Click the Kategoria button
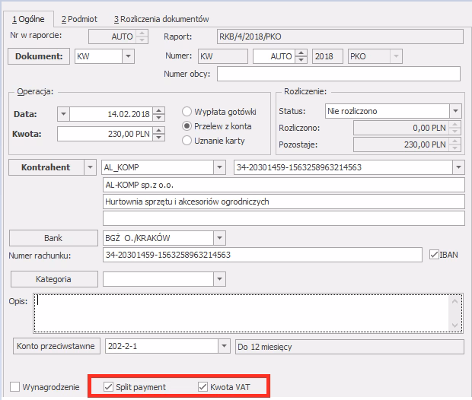This screenshot has height=400, width=472. click(x=54, y=279)
